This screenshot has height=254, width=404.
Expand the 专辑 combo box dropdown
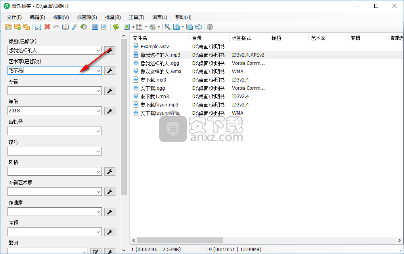tap(98, 91)
